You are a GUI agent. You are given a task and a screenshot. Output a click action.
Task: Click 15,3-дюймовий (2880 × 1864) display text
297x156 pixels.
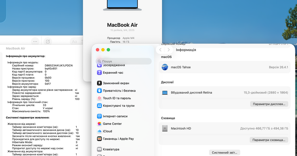click(x=266, y=92)
